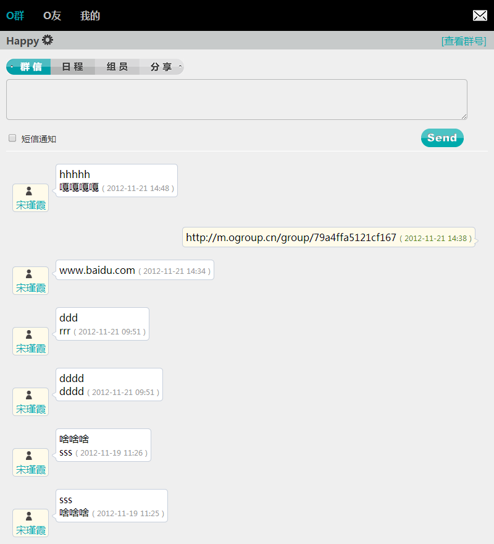Viewport: 494px width, 544px height.
Task: Click timestamp 2012-11-21 14:34
Action: pos(174,271)
